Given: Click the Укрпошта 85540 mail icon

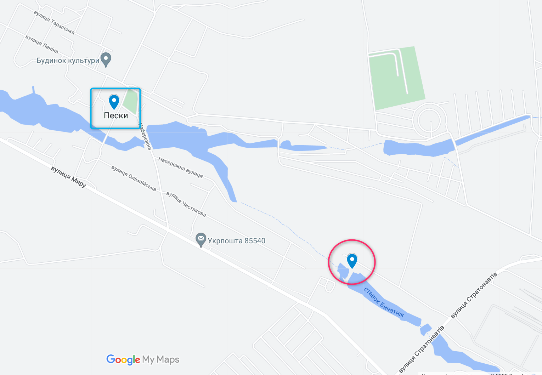Looking at the screenshot, I should pos(201,240).
